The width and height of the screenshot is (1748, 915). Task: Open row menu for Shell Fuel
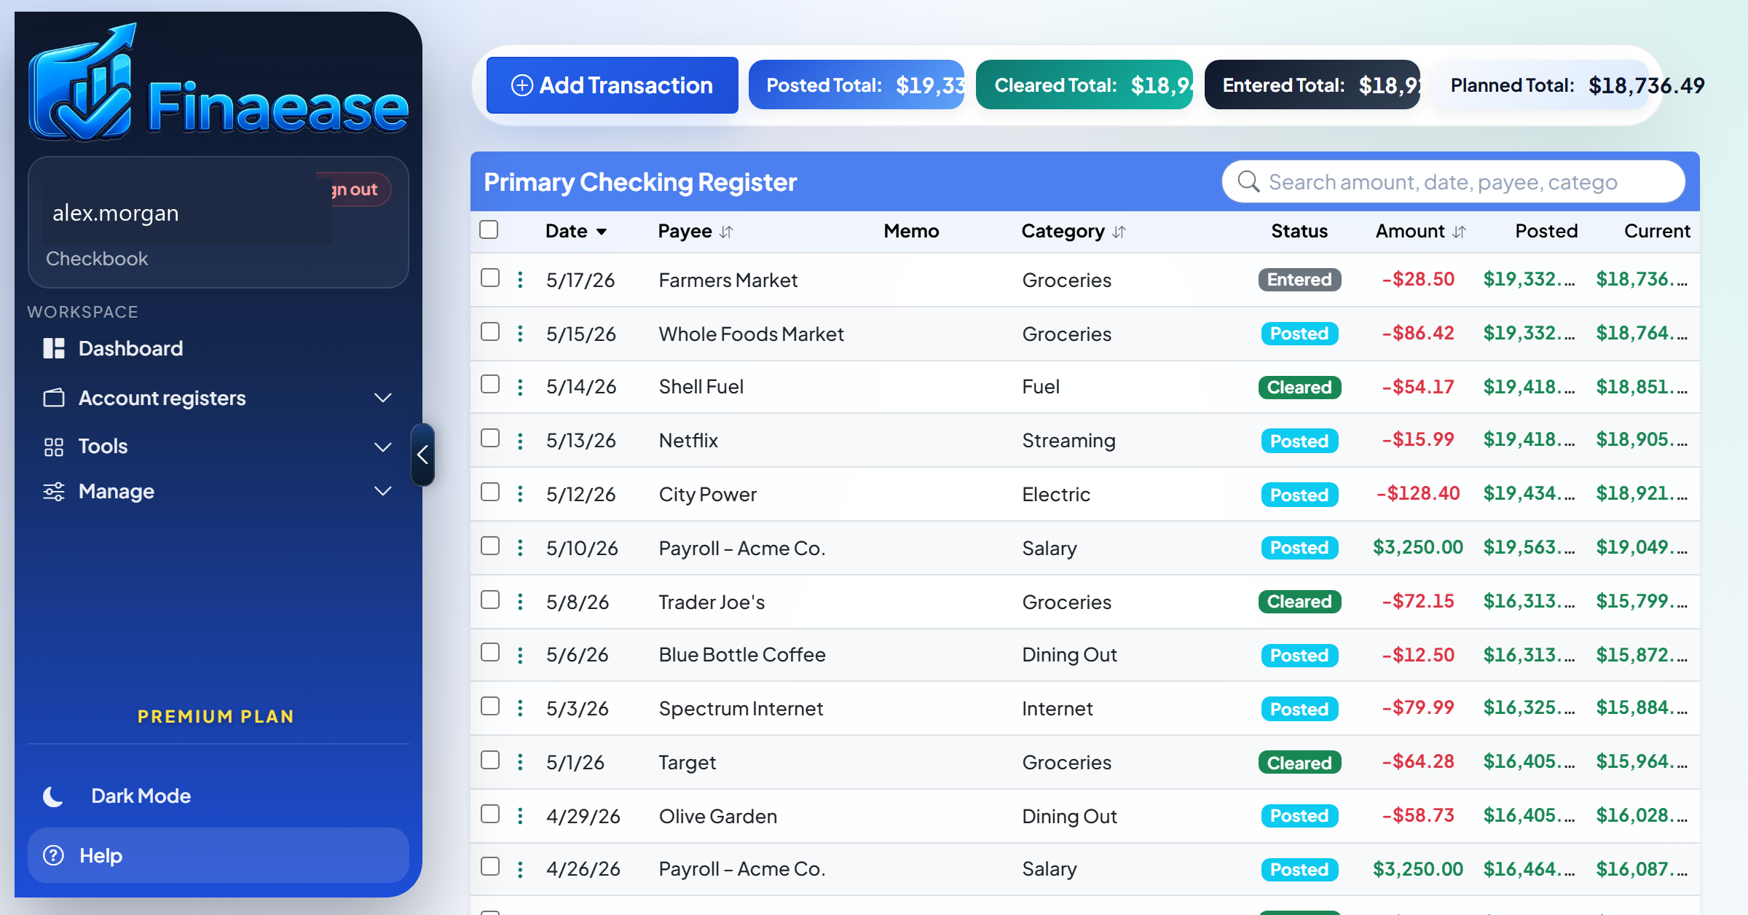pos(520,387)
